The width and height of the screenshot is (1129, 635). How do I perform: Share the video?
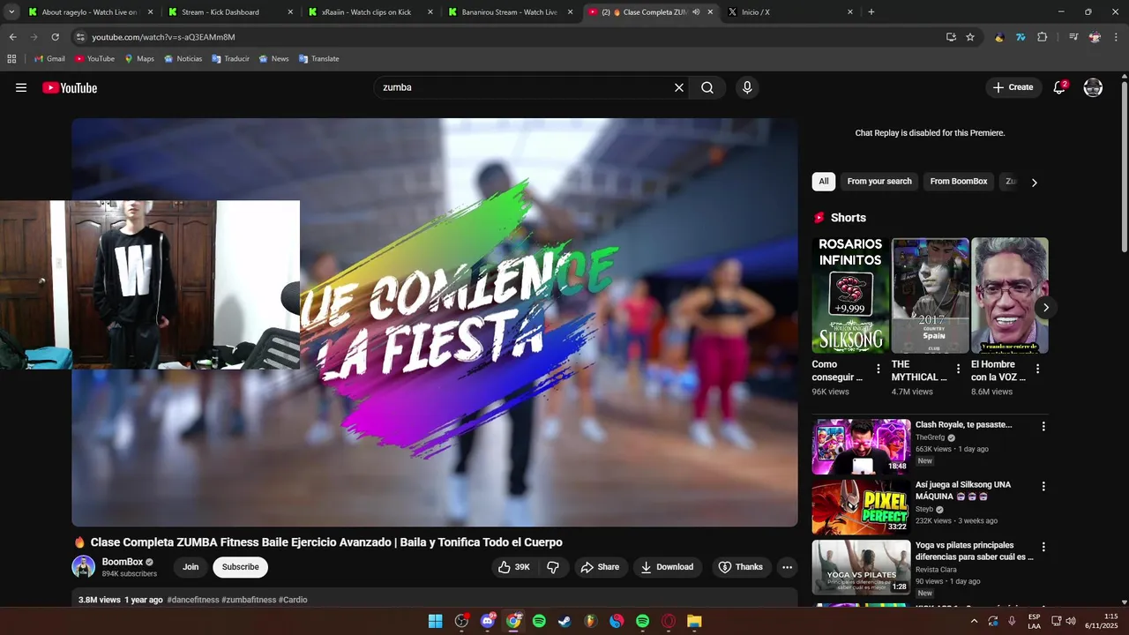pos(600,567)
